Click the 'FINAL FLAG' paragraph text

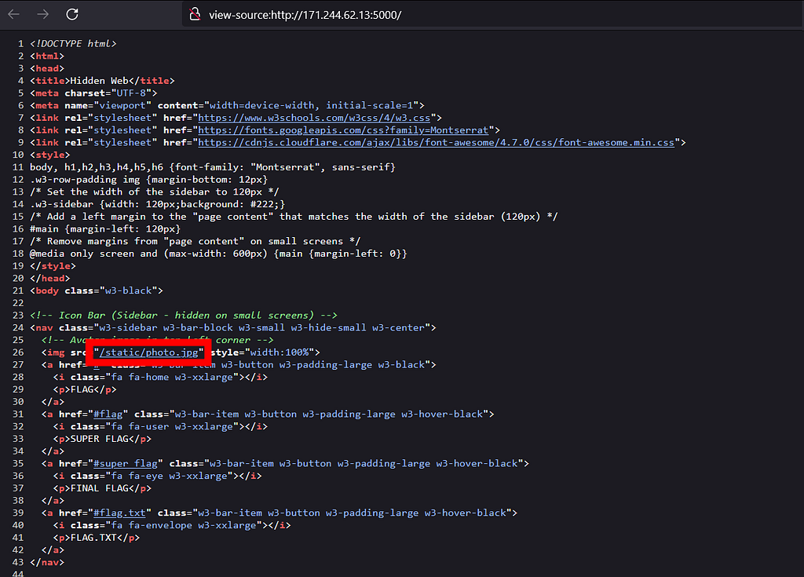coord(100,488)
